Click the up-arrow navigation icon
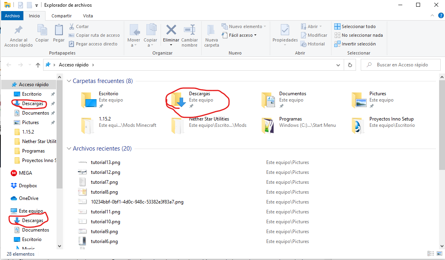Image resolution: width=445 pixels, height=260 pixels. (38, 65)
